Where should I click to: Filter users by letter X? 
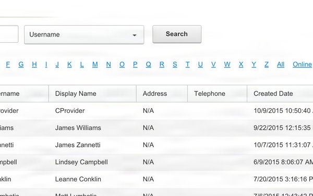point(241,64)
